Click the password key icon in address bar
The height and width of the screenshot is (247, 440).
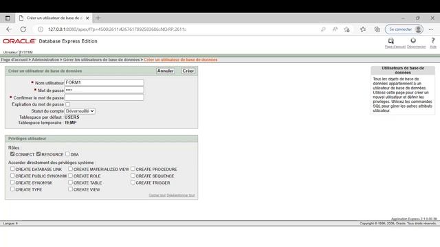point(323,29)
